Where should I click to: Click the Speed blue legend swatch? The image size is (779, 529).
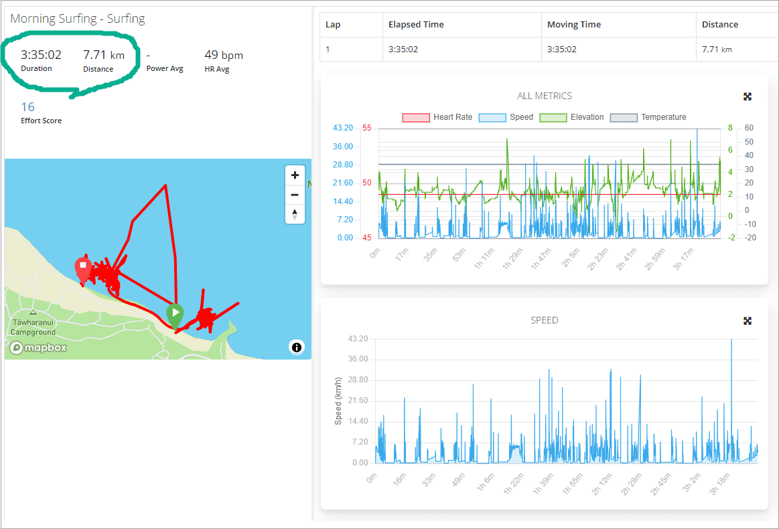492,118
